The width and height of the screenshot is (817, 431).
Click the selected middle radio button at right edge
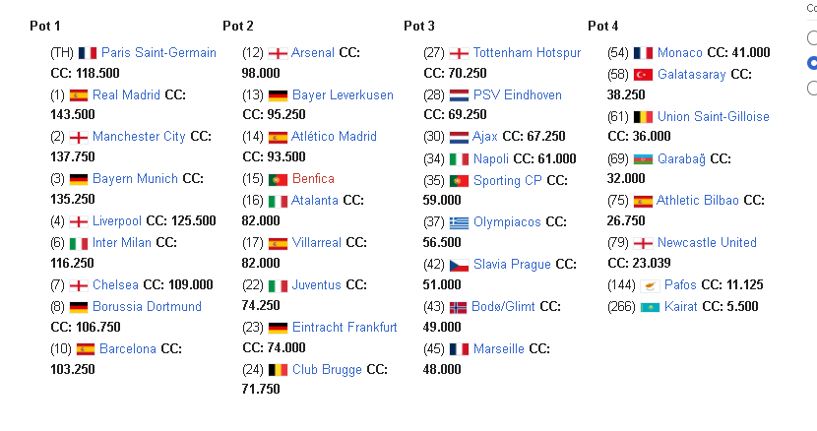(x=812, y=63)
